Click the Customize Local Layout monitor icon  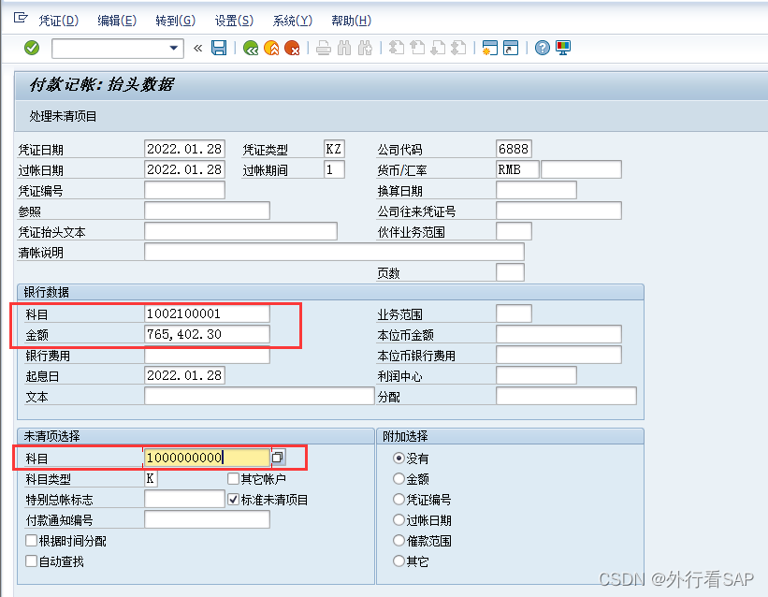(x=563, y=48)
